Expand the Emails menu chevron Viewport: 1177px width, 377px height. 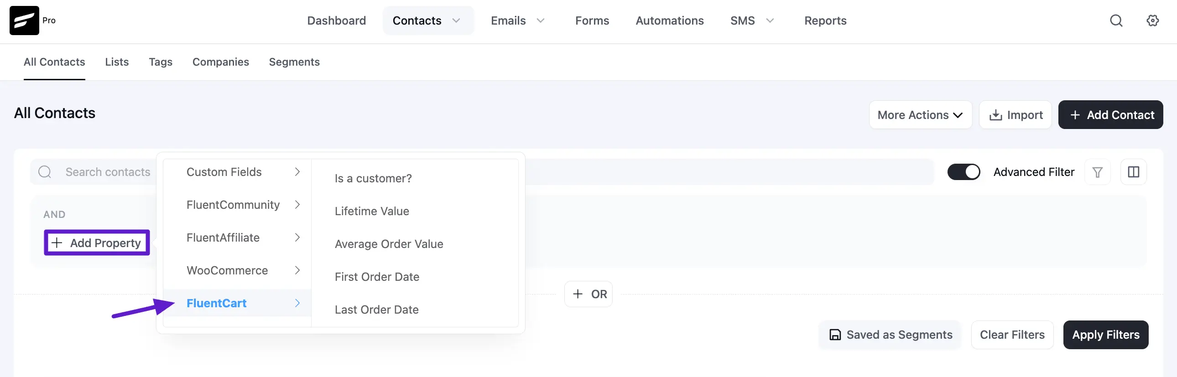click(541, 21)
